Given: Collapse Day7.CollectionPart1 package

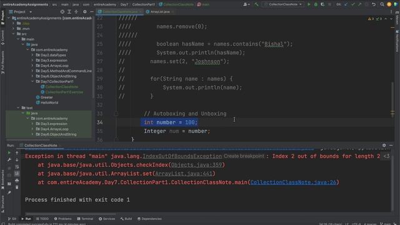Looking at the screenshot, I should (x=32, y=81).
